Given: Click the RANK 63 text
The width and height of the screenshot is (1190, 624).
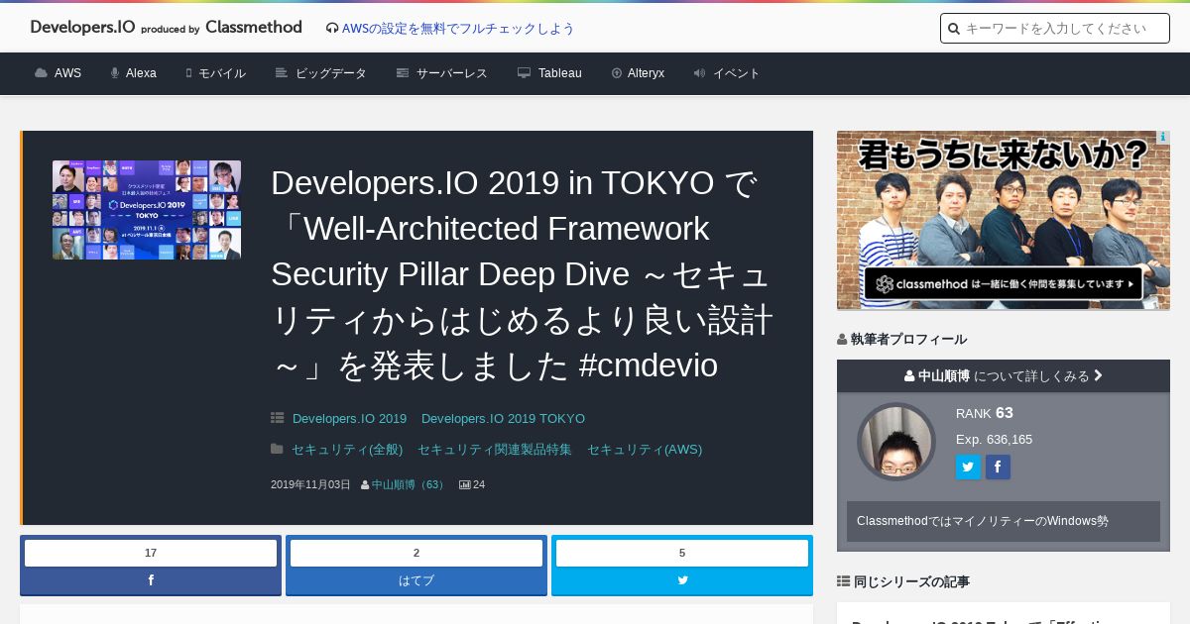Looking at the screenshot, I should (985, 413).
